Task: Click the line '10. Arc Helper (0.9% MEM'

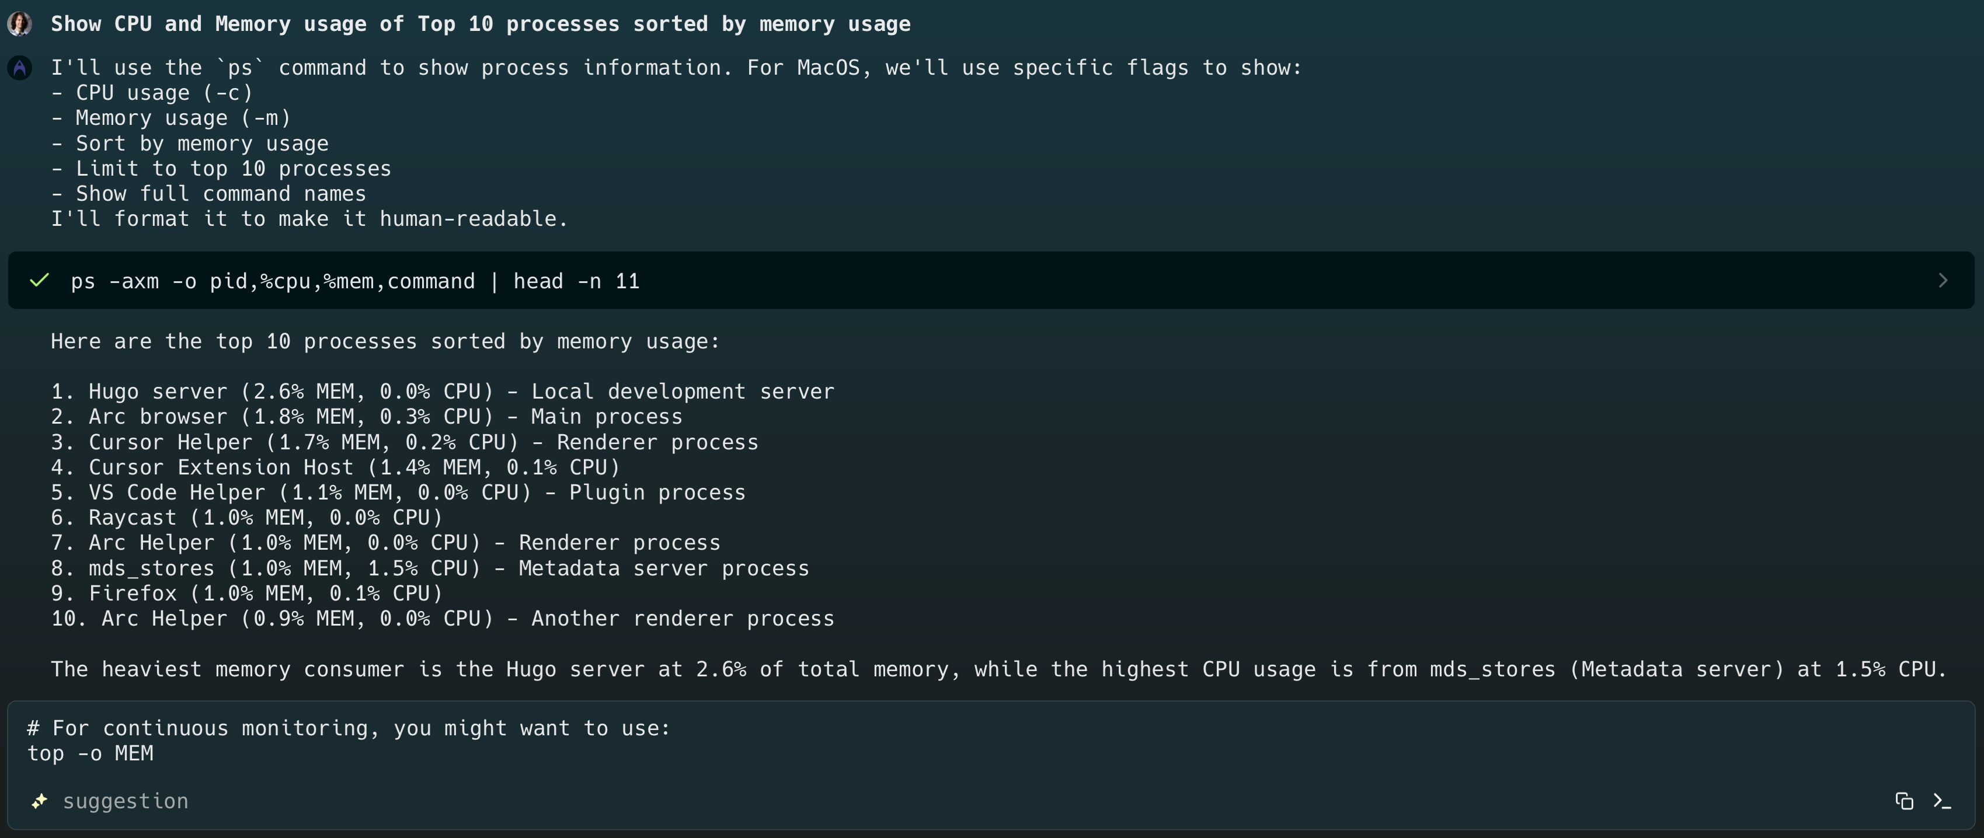Action: (x=443, y=619)
